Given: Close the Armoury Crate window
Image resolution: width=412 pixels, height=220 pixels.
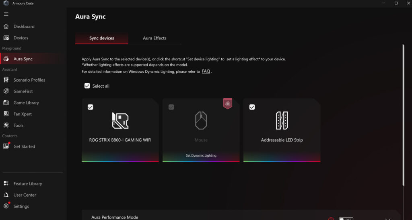Looking at the screenshot, I should pyautogui.click(x=408, y=3).
